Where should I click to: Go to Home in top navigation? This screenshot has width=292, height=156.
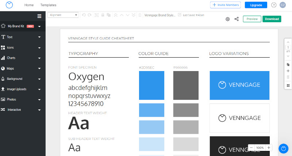pyautogui.click(x=29, y=5)
